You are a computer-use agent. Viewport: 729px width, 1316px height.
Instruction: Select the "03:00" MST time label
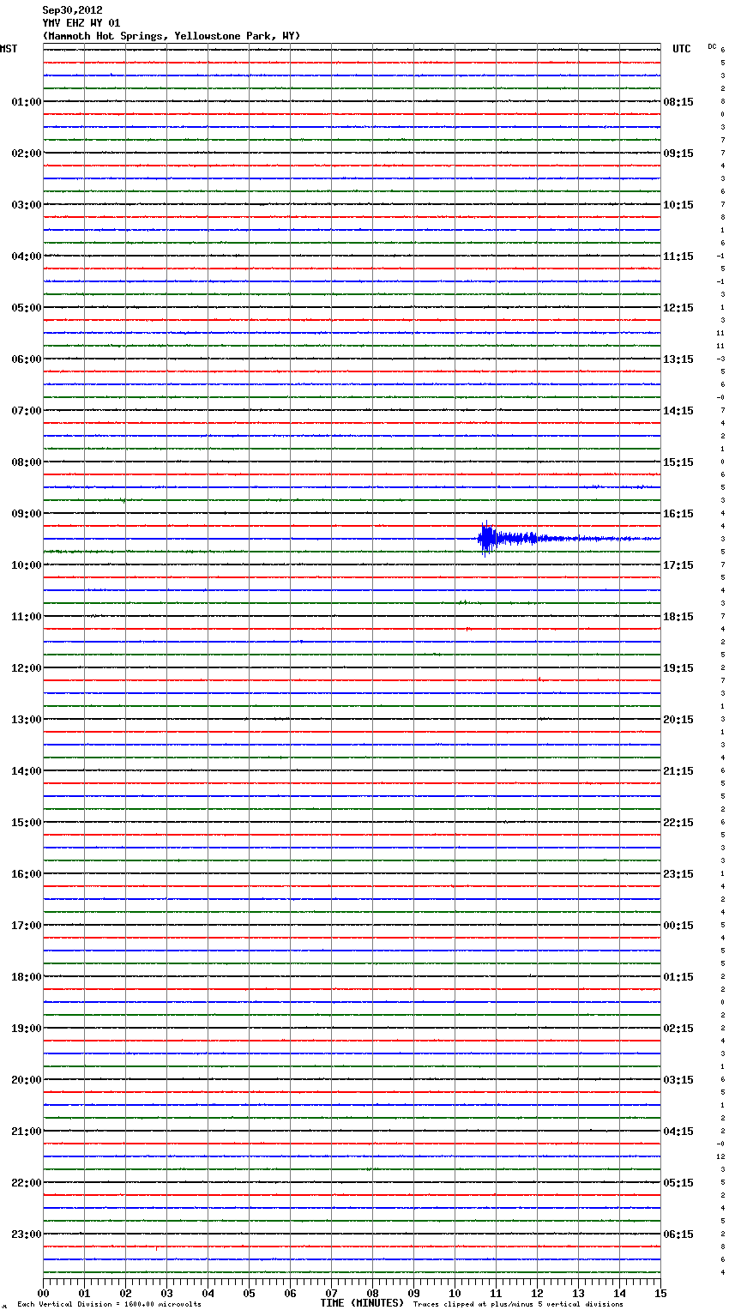coord(27,205)
